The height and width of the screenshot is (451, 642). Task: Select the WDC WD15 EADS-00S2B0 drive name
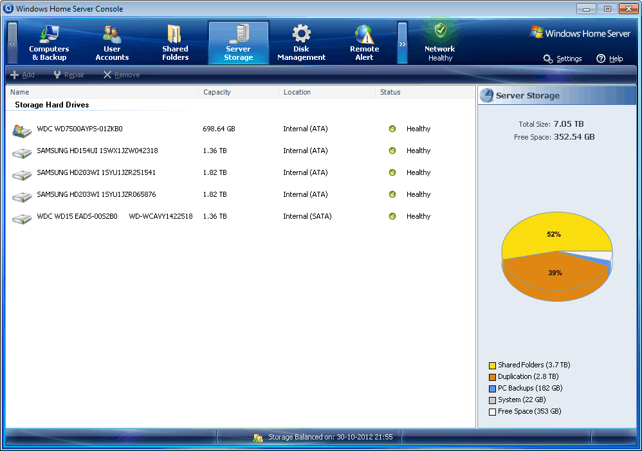pyautogui.click(x=77, y=216)
